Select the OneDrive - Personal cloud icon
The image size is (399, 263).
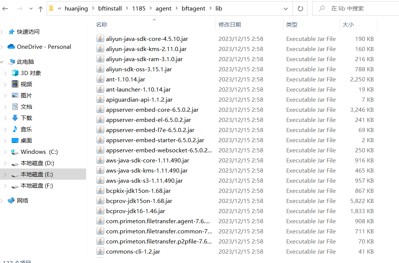point(11,47)
